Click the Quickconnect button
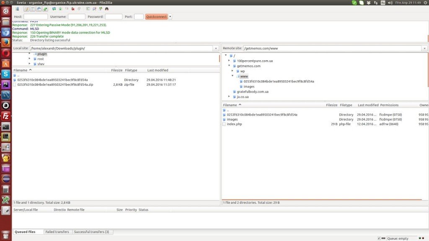Screen dimensions: 429x241 tap(156, 17)
